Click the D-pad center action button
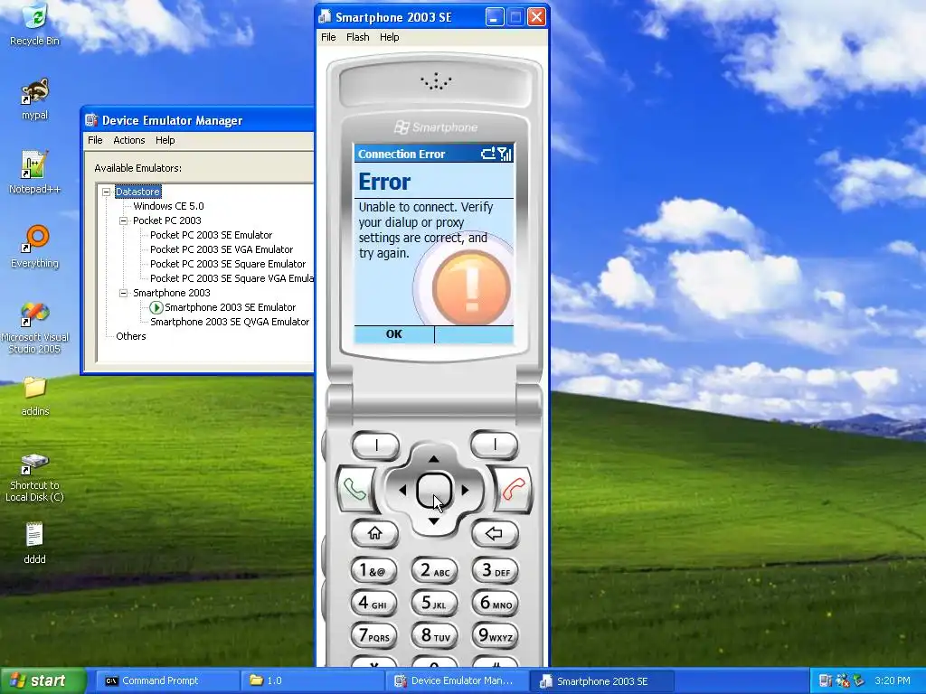The height and width of the screenshot is (694, 926). tap(434, 490)
